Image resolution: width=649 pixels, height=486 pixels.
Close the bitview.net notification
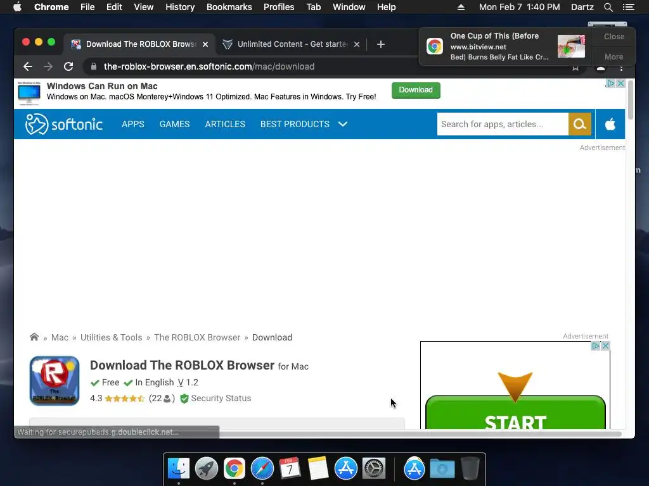pos(614,36)
